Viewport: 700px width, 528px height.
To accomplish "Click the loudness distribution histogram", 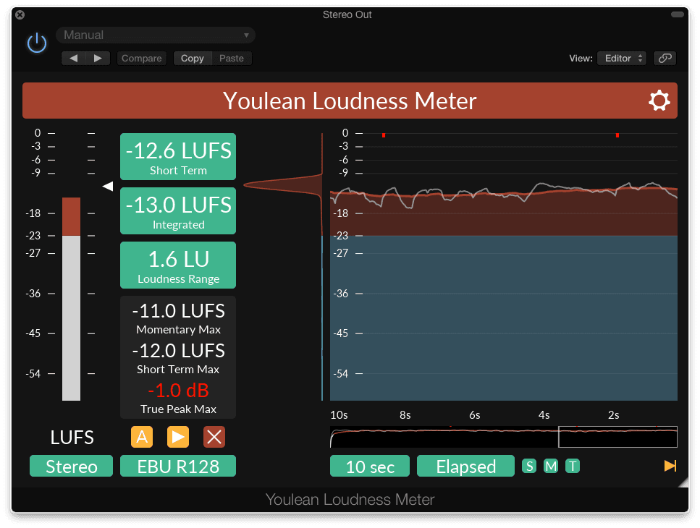I will point(283,185).
